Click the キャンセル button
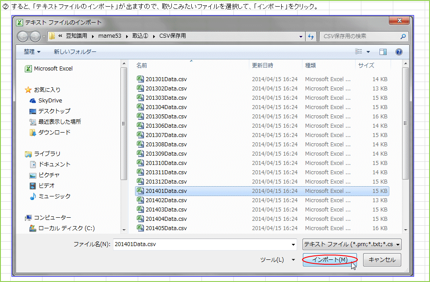Image resolution: width=430 pixels, height=282 pixels. 382,260
